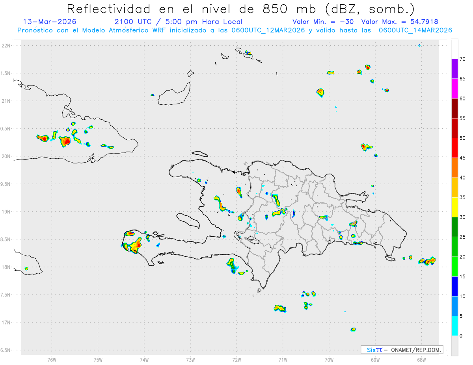Select the '21N' latitude label
473x365 pixels.
7,101
